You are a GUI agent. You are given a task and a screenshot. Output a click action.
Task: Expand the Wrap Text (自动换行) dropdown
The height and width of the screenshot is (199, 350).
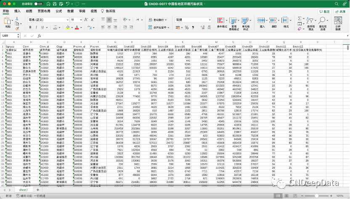[x=166, y=20]
